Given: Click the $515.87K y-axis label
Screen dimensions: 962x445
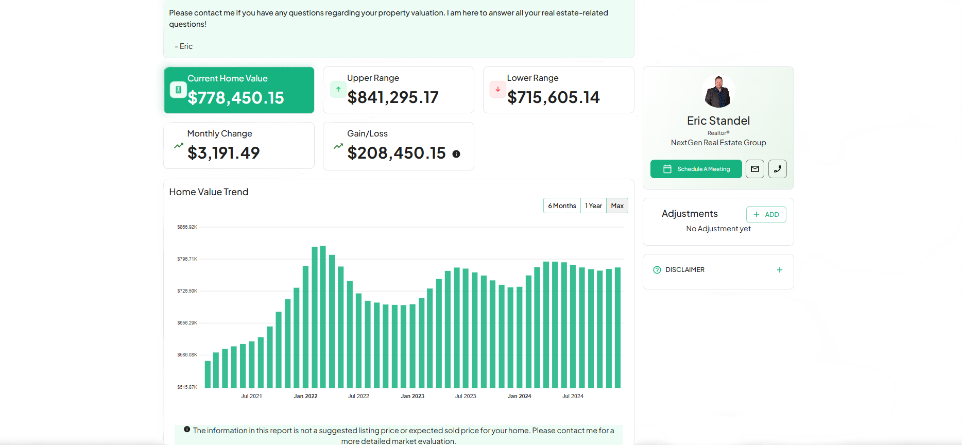Looking at the screenshot, I should tap(187, 387).
